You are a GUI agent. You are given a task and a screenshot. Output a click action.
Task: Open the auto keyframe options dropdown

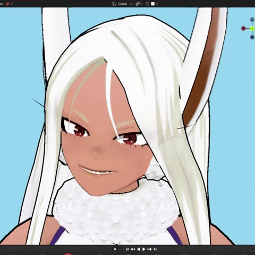[120, 249]
